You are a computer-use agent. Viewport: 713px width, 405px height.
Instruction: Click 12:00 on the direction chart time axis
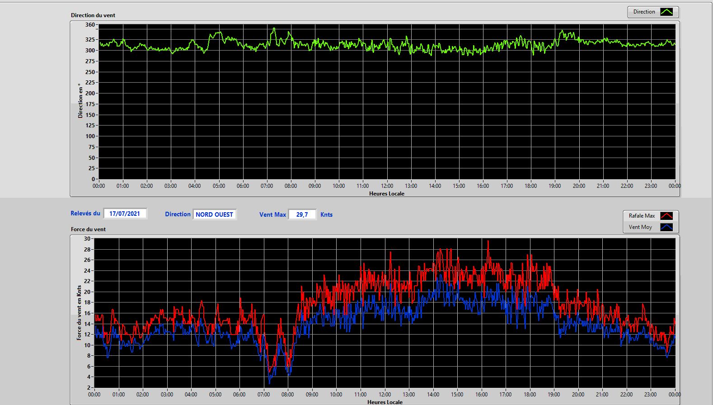click(387, 186)
